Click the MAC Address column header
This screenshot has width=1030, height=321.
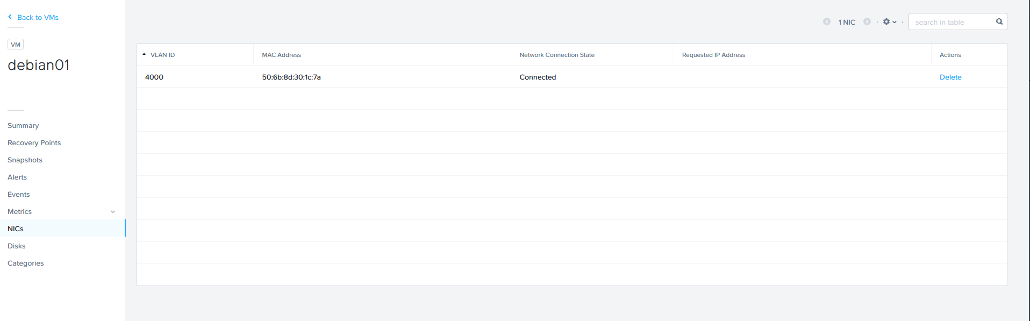pyautogui.click(x=281, y=55)
